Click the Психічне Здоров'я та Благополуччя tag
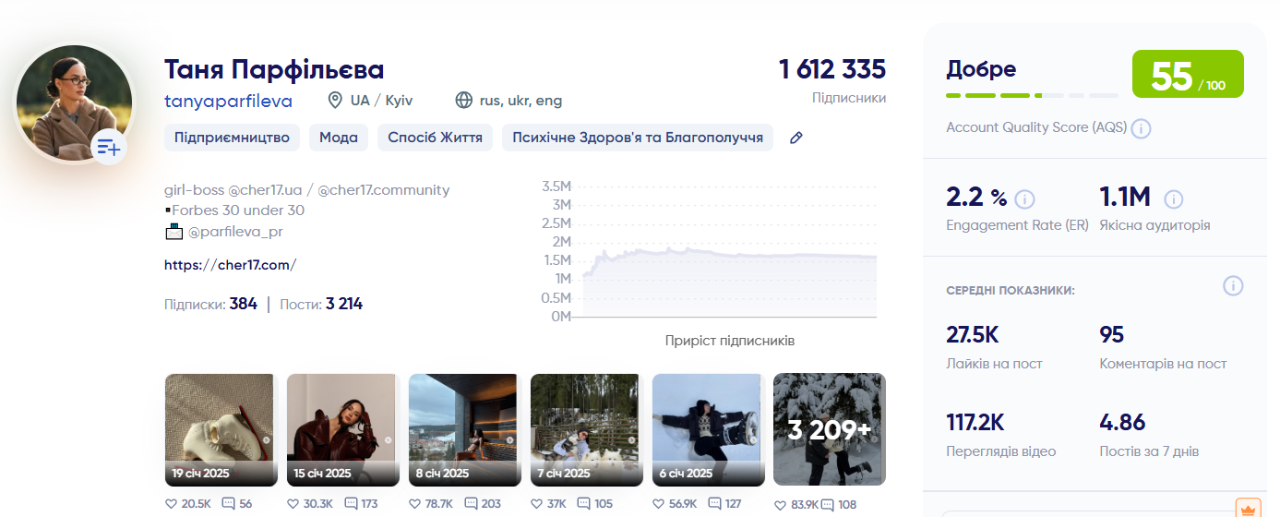Viewport: 1280px width, 517px height. pyautogui.click(x=638, y=138)
